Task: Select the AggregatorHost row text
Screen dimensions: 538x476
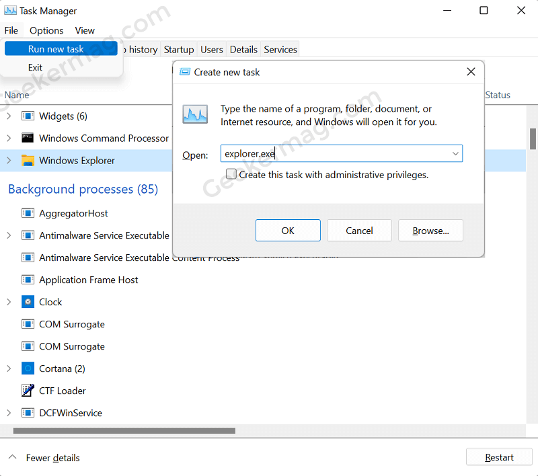Action: click(x=73, y=213)
